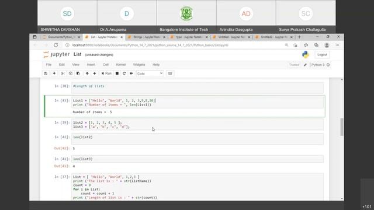This screenshot has width=374, height=210.
Task: Click the Python 3 kernel status circle
Action: pos(328,65)
